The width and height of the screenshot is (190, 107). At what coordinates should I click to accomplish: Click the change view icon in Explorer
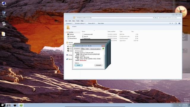click(170, 23)
